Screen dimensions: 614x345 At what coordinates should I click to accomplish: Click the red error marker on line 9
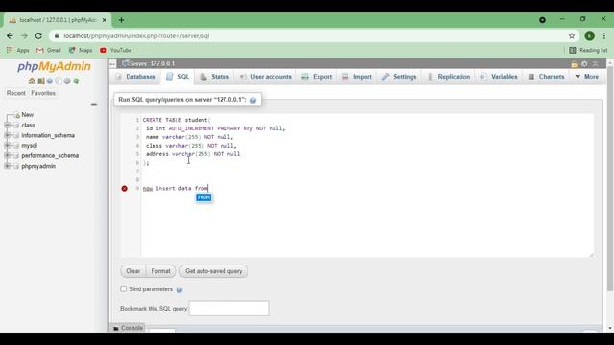pos(124,189)
